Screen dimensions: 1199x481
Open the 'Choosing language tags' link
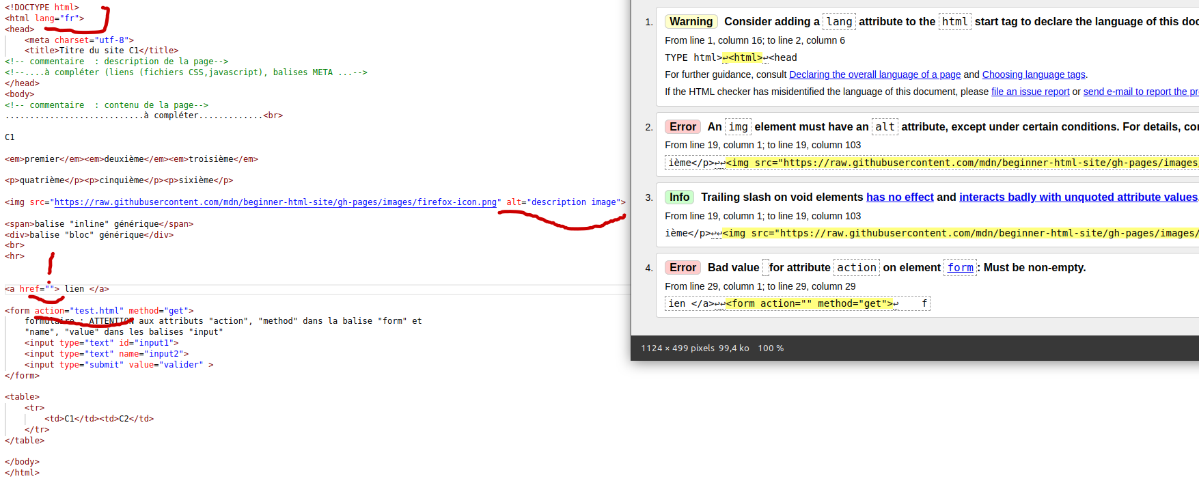[1033, 74]
